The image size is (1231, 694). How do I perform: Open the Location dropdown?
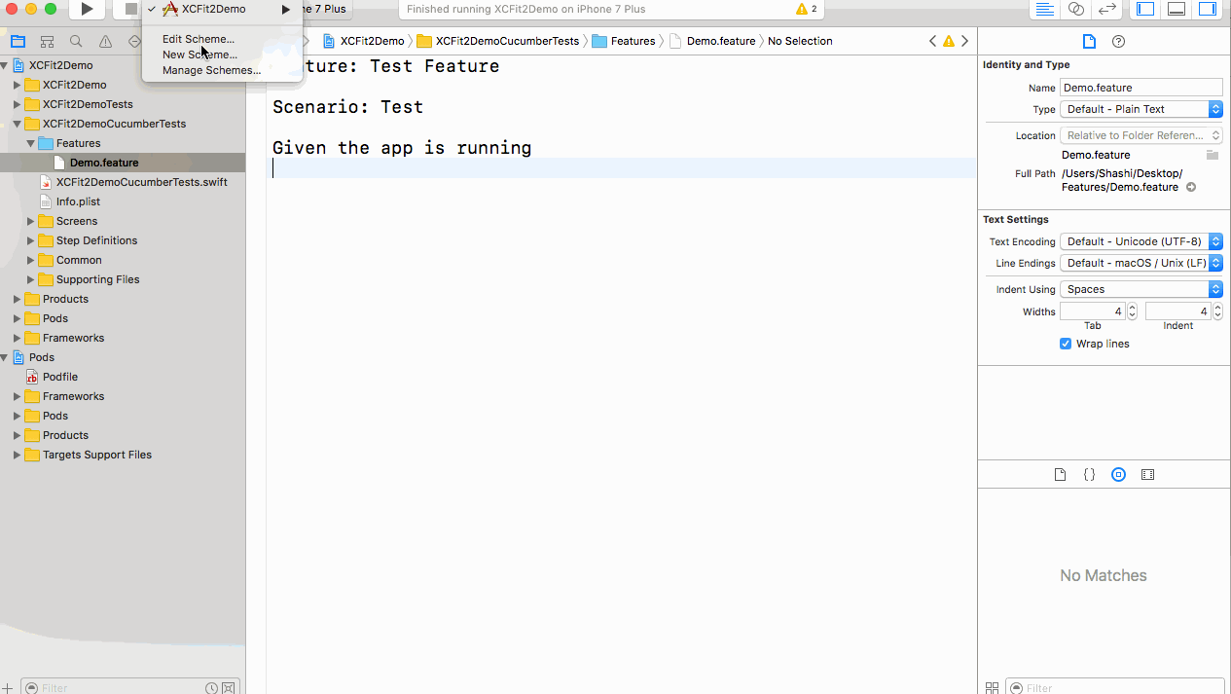(x=1141, y=135)
